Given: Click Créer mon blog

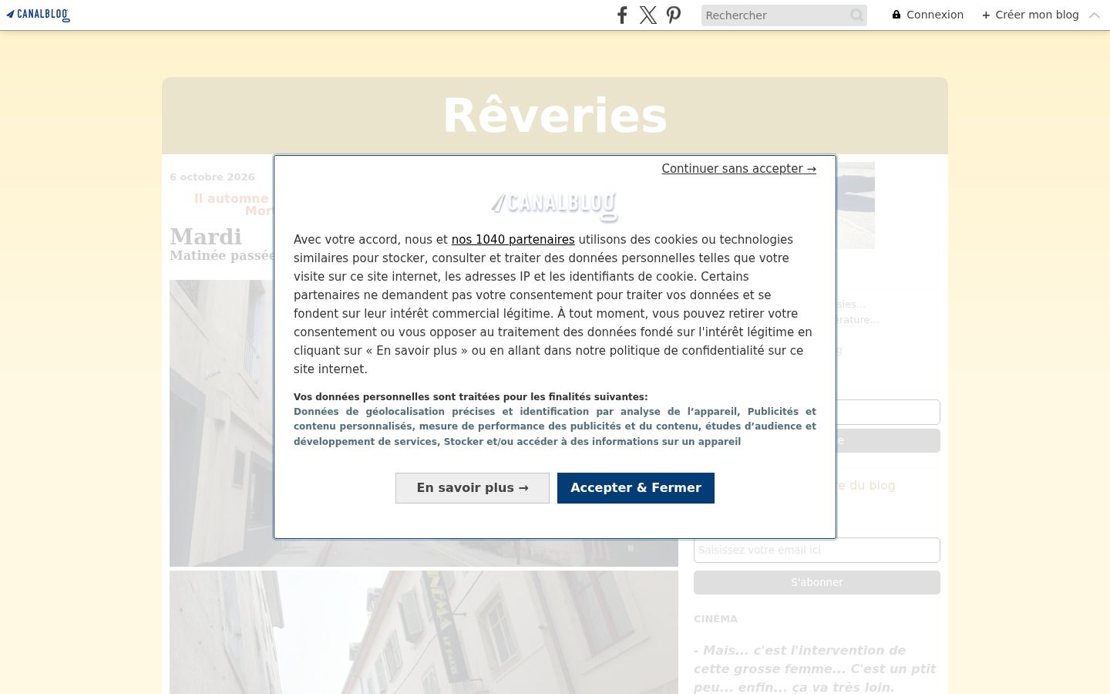Looking at the screenshot, I should 1031,15.
